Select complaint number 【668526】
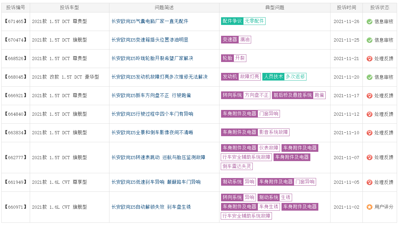This screenshot has width=398, height=225. click(x=16, y=58)
